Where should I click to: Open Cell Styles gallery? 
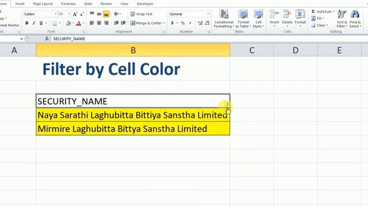tap(258, 19)
